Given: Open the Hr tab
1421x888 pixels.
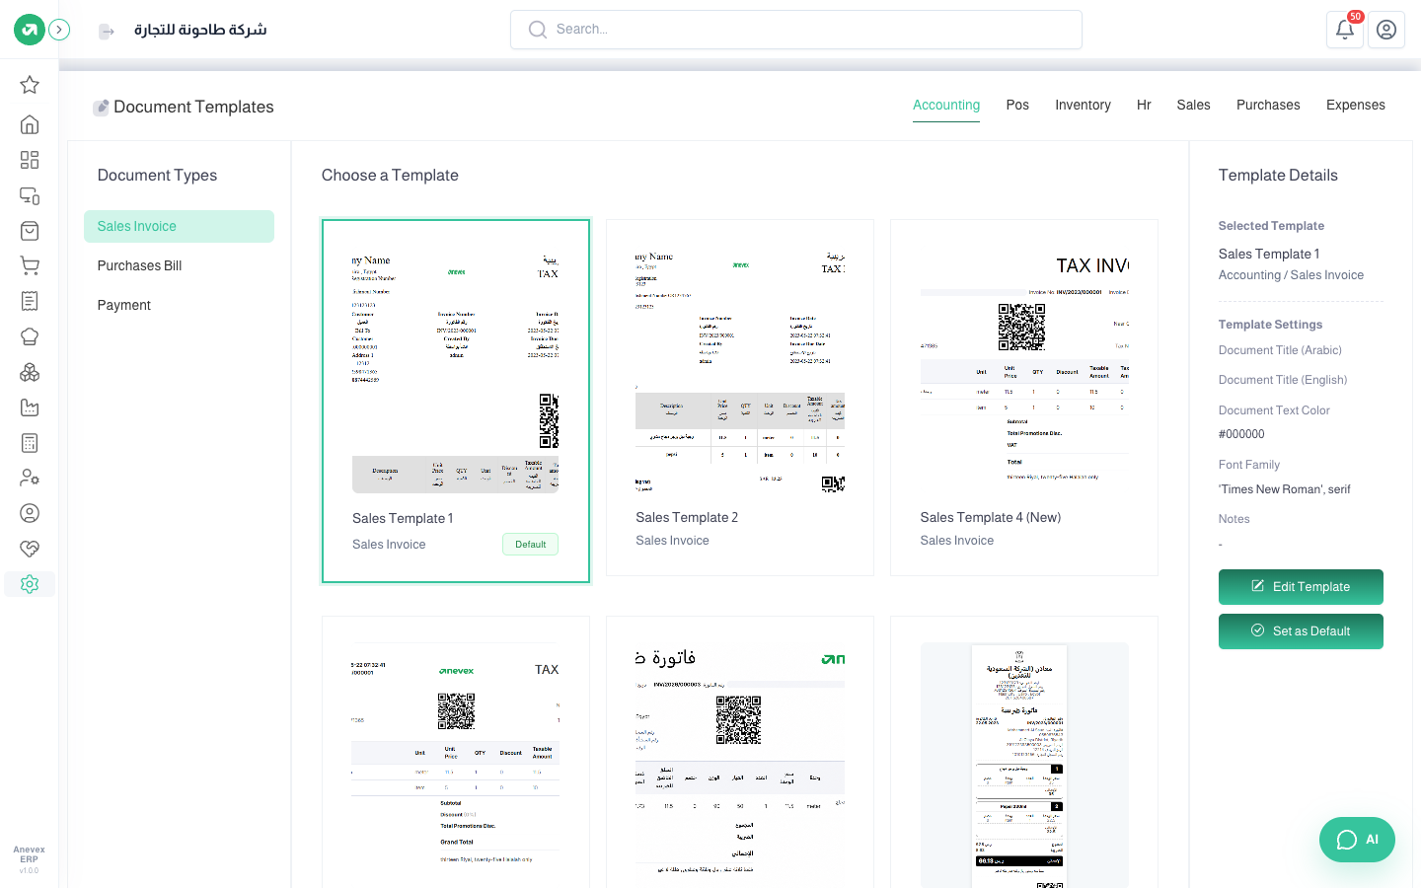Looking at the screenshot, I should (1144, 105).
